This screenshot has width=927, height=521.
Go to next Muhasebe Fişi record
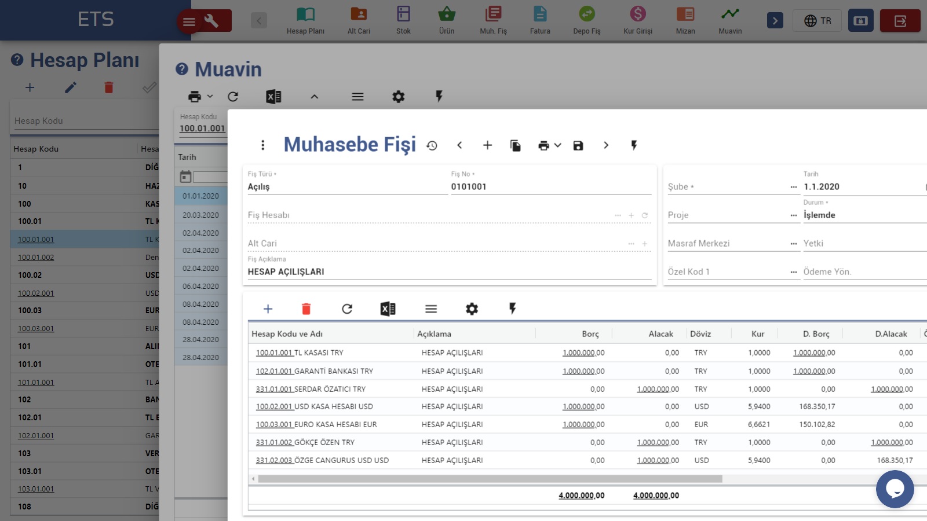click(x=606, y=145)
